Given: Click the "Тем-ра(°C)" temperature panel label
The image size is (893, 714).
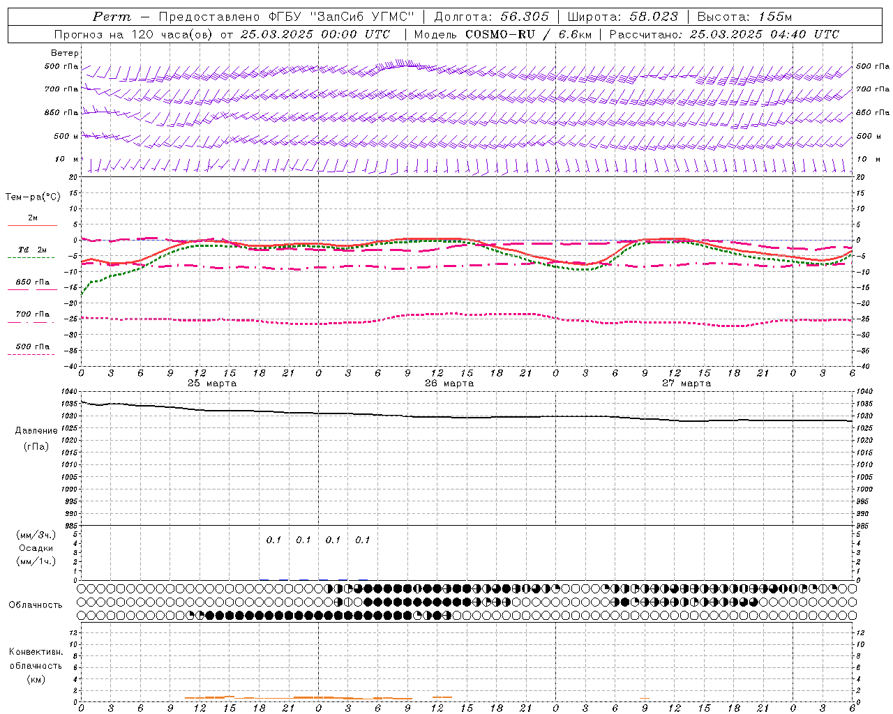Looking at the screenshot, I should click(x=33, y=197).
